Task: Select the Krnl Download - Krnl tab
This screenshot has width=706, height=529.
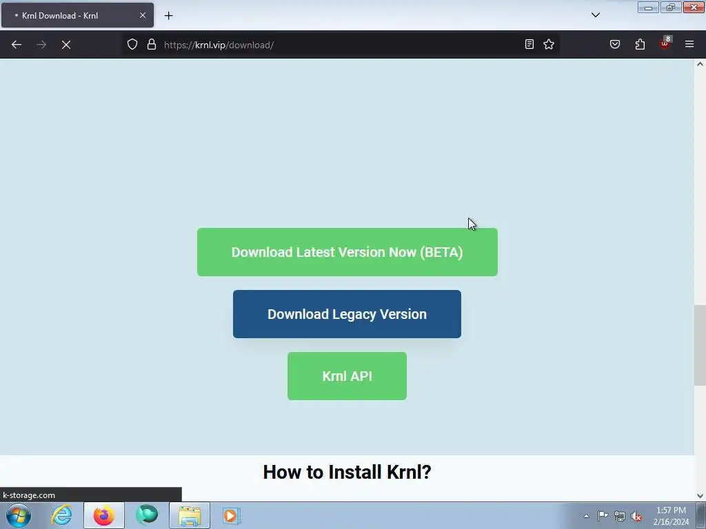Action: click(x=77, y=15)
